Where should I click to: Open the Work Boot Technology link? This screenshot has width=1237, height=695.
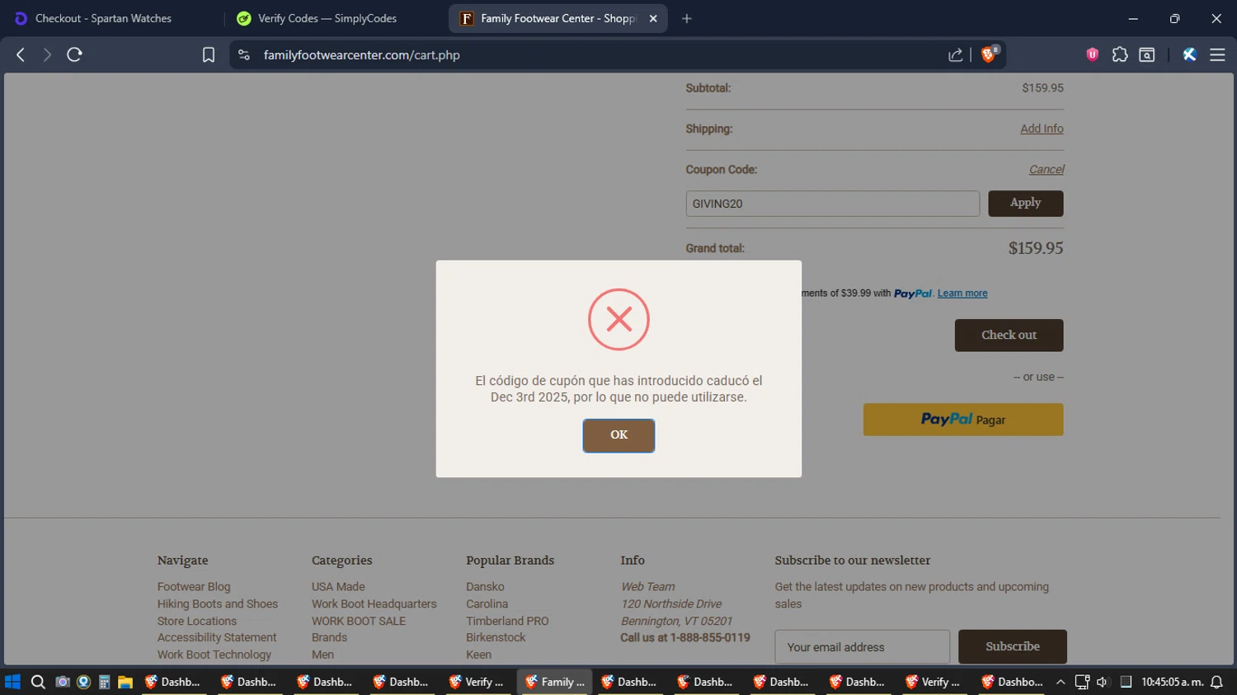click(x=214, y=655)
